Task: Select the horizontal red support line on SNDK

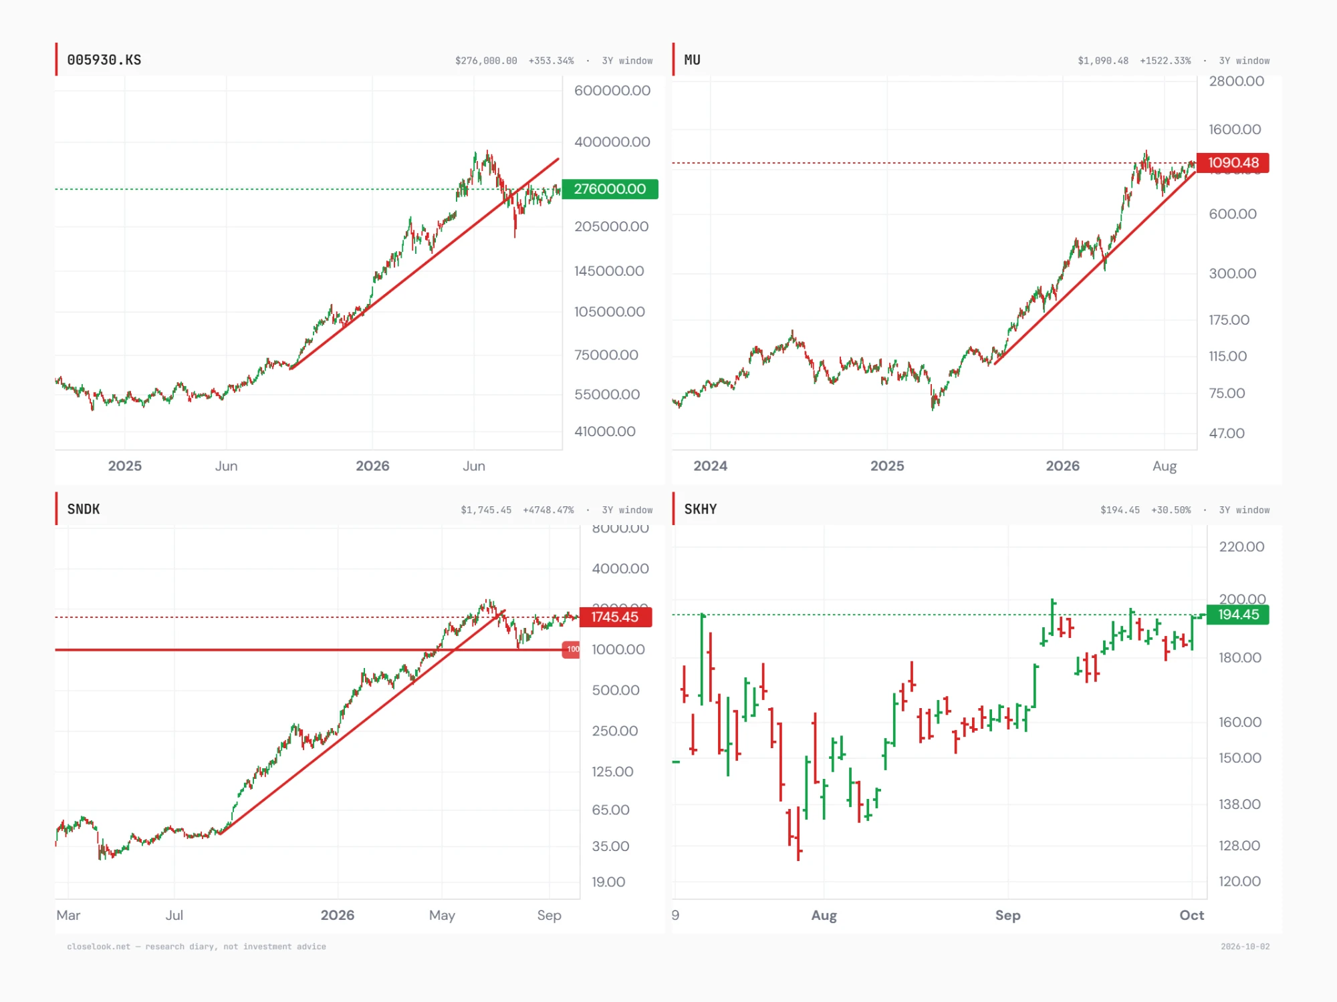Action: [308, 649]
